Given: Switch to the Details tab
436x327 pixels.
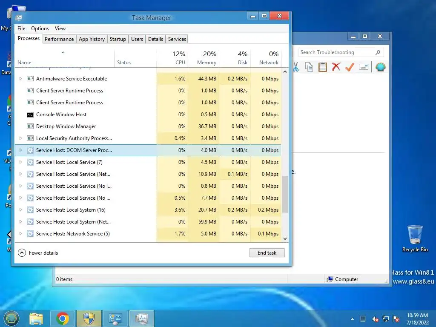Looking at the screenshot, I should (x=155, y=39).
